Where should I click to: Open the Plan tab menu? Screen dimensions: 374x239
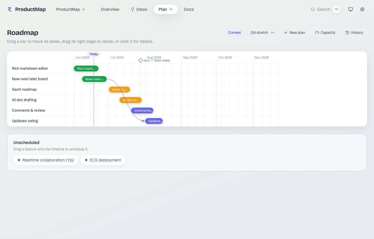pyautogui.click(x=166, y=9)
